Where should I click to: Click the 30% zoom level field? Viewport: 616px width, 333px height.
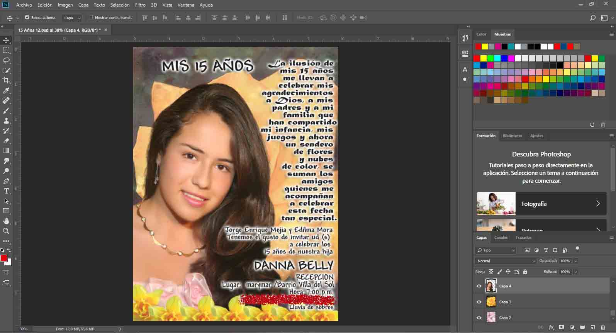pos(24,329)
